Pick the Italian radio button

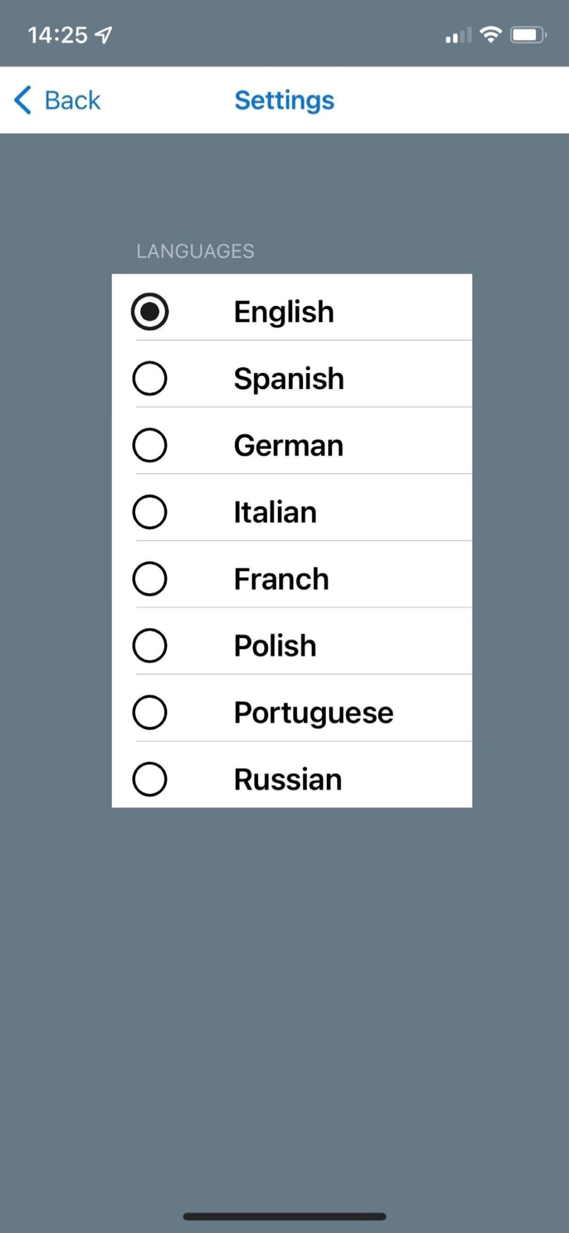(150, 512)
